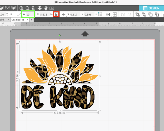Click the green rotation handle above the design
The image size is (164, 131).
click(60, 35)
